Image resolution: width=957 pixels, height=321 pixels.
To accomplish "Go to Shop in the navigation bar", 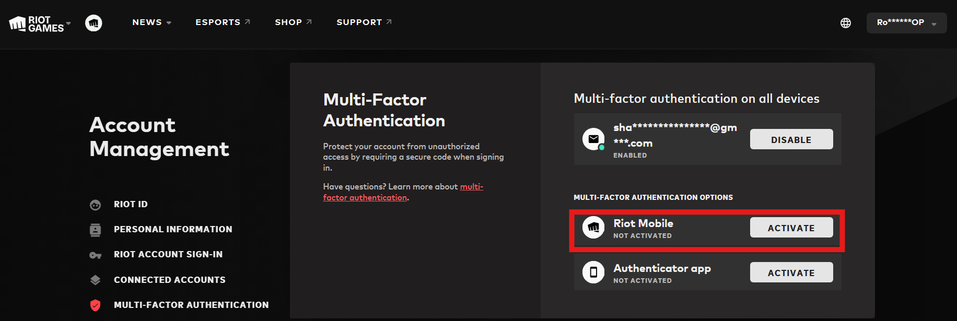I will pos(293,22).
